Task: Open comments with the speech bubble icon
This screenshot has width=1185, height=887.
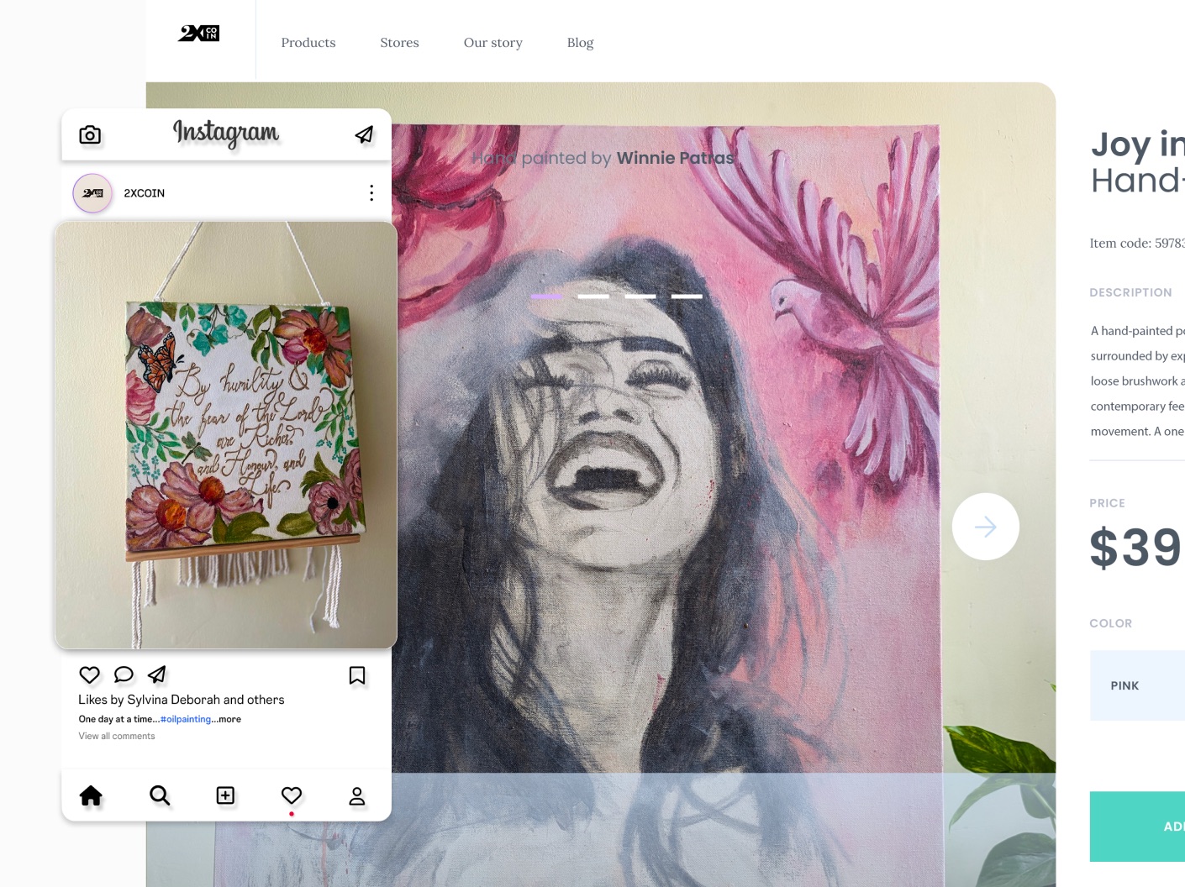Action: click(x=124, y=674)
